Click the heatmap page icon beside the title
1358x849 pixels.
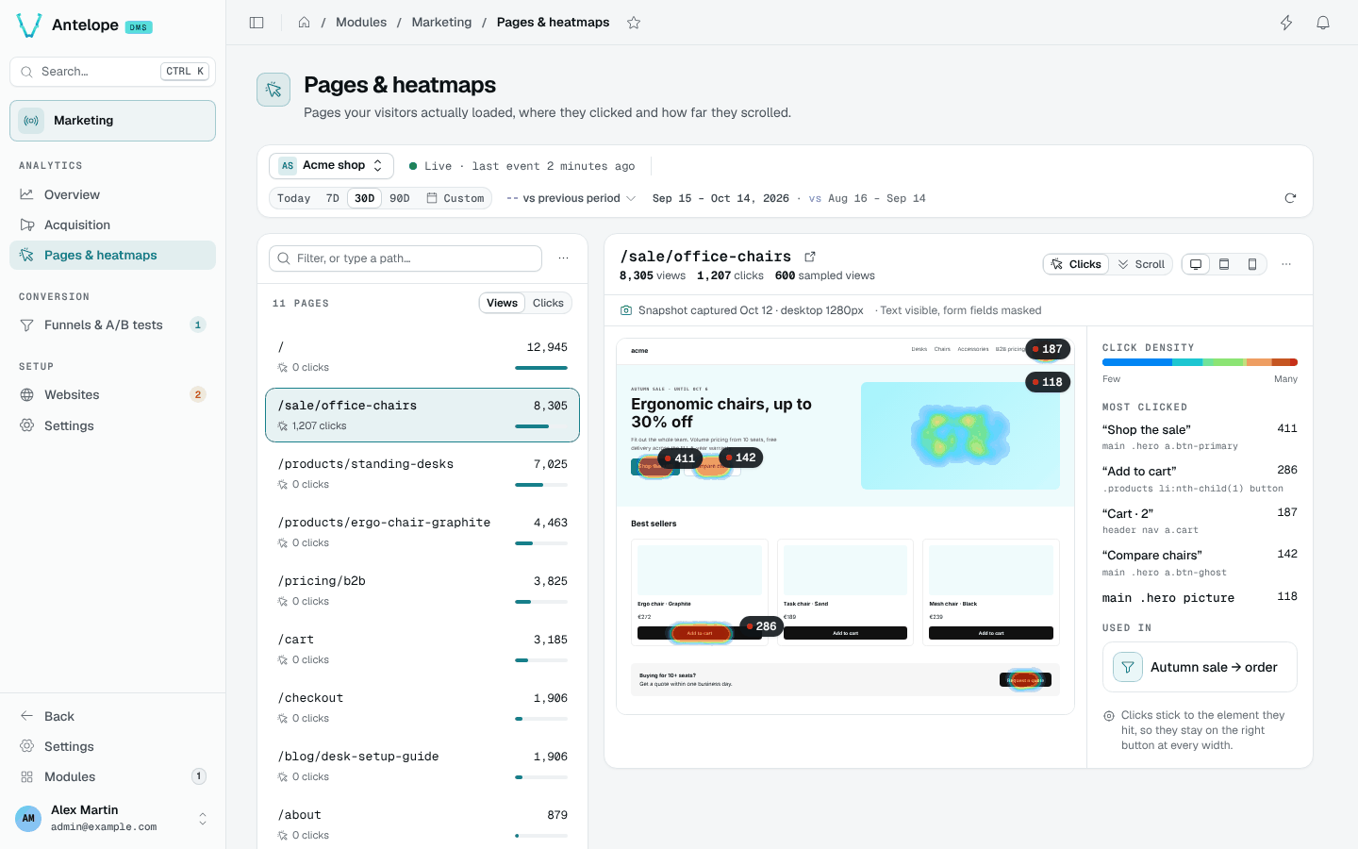point(273,90)
